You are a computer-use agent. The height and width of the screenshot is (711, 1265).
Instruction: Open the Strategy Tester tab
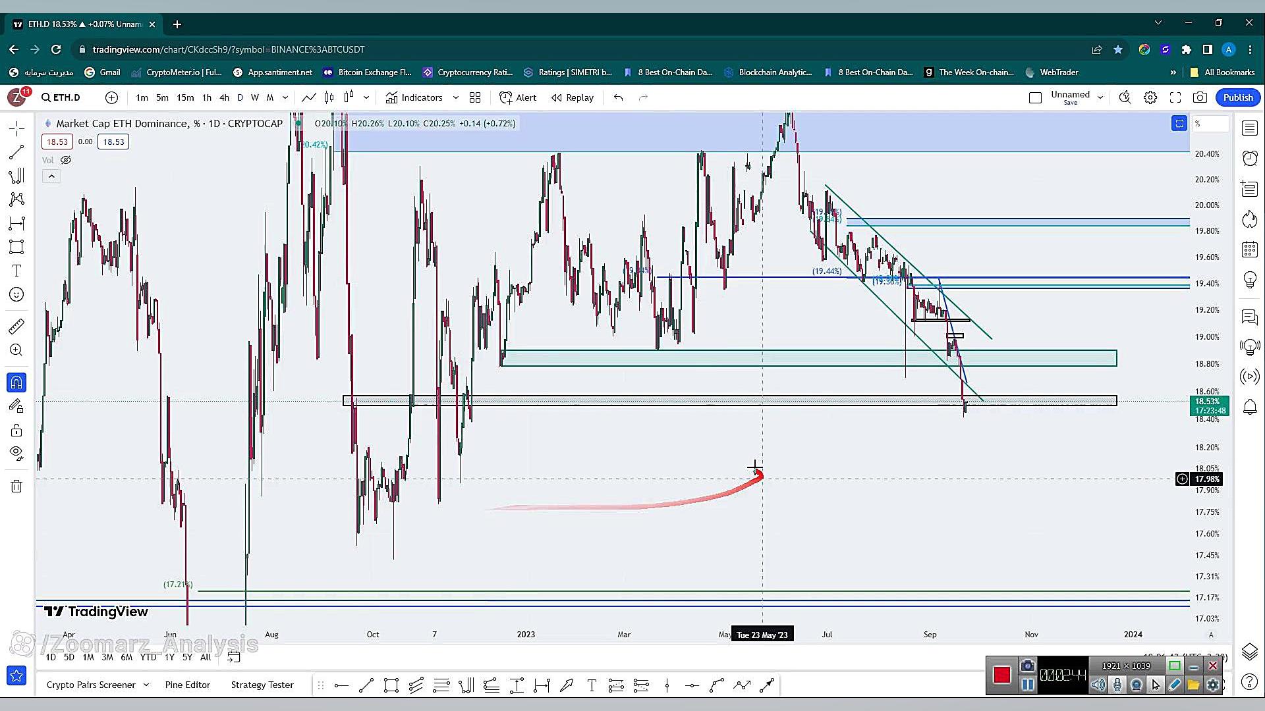(x=262, y=685)
